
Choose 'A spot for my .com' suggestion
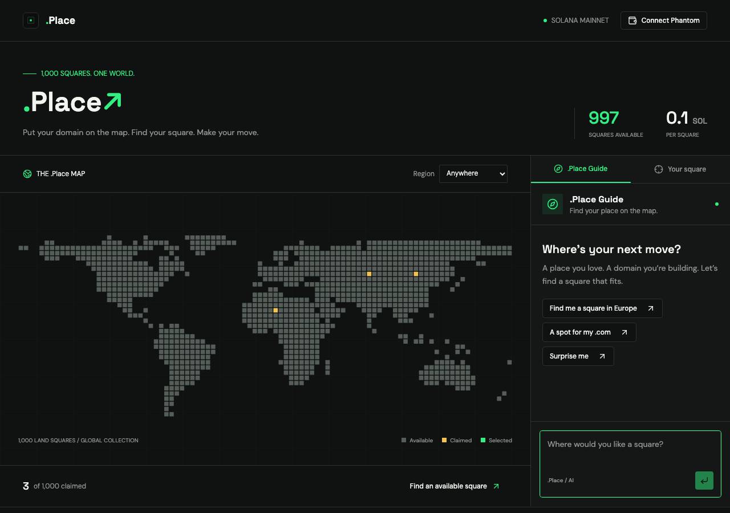(589, 332)
